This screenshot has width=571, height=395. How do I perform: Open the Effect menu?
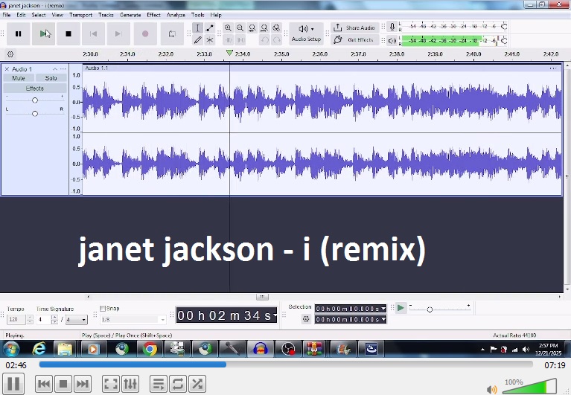click(x=153, y=15)
